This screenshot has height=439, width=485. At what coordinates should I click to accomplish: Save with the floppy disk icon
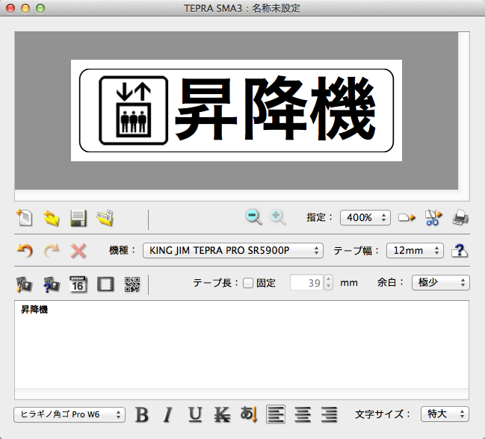[78, 218]
